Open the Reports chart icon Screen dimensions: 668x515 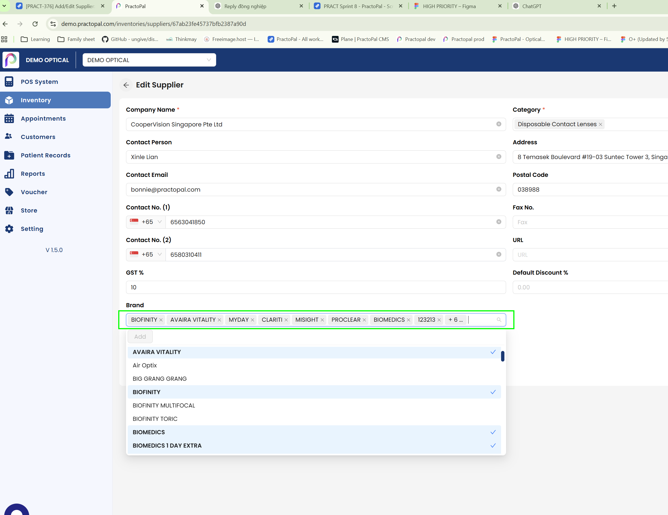[9, 174]
